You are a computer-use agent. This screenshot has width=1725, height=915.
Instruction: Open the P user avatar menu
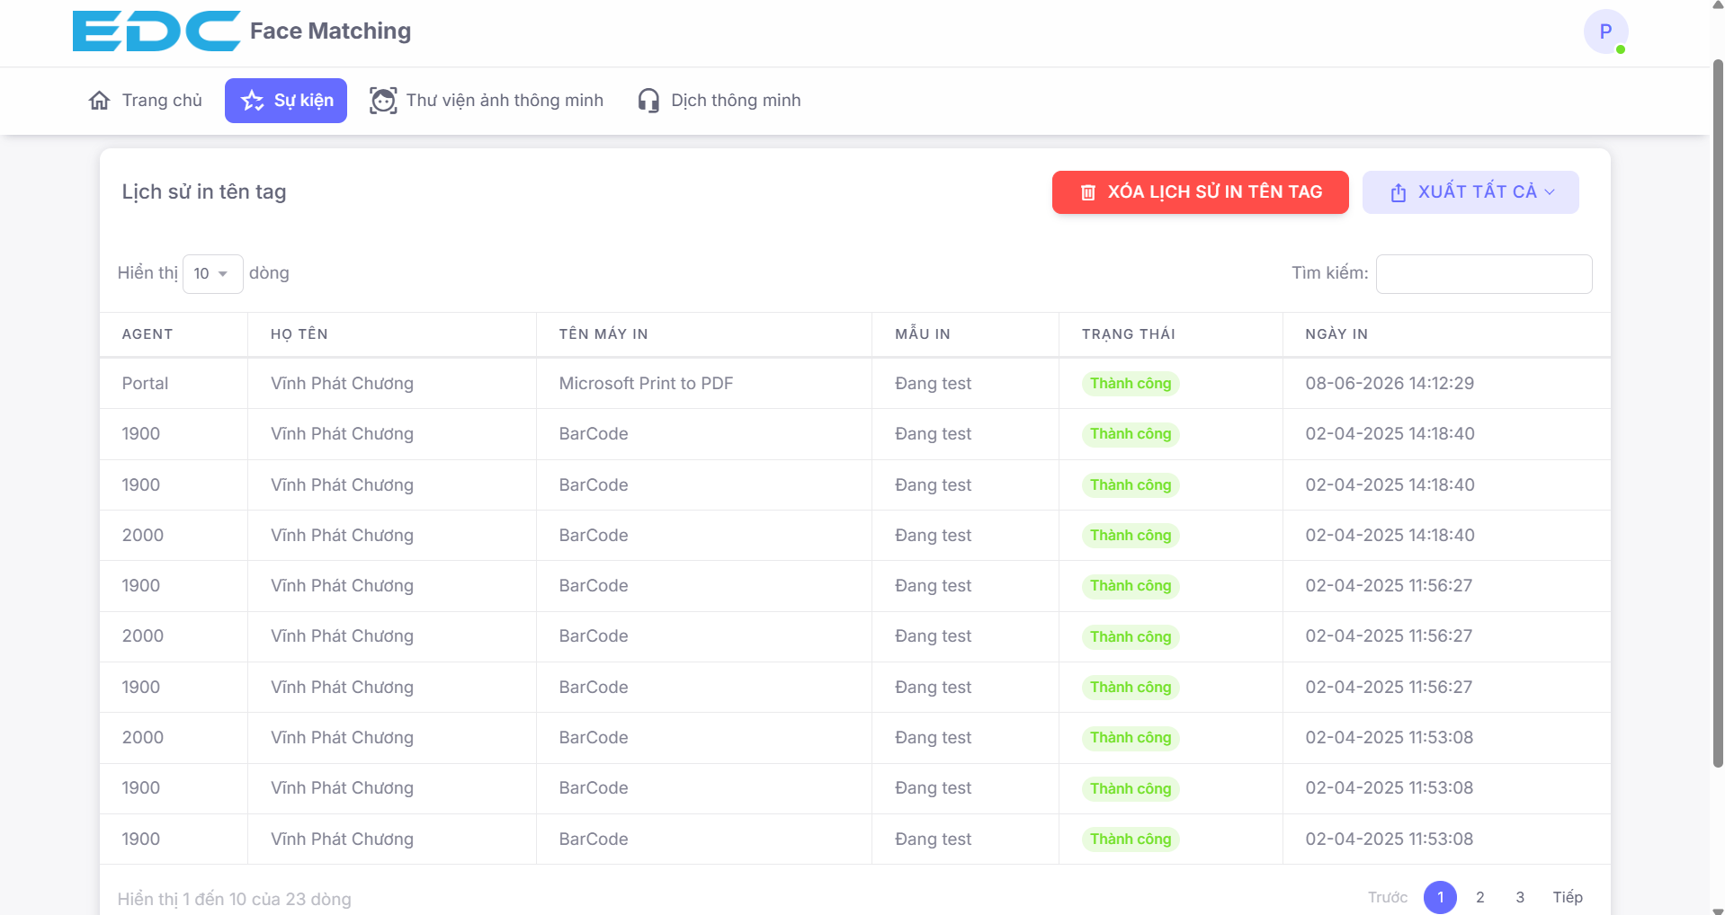point(1605,32)
